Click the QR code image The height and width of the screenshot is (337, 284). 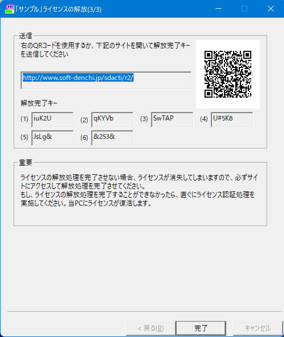[228, 74]
